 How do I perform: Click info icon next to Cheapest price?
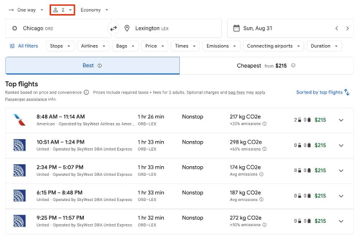(293, 66)
